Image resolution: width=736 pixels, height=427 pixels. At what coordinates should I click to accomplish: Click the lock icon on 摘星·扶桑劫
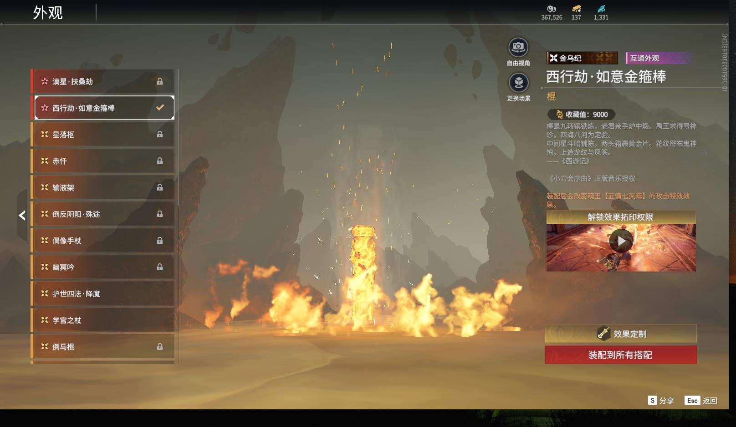(x=160, y=81)
